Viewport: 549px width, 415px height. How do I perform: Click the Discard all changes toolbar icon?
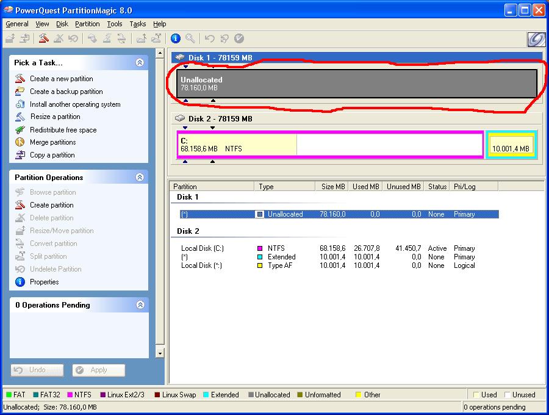(x=224, y=38)
